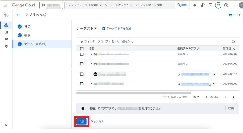This screenshot has height=133, width=243.
Task: Expand connected apps for 2025/06/11 row
Action: (x=214, y=74)
